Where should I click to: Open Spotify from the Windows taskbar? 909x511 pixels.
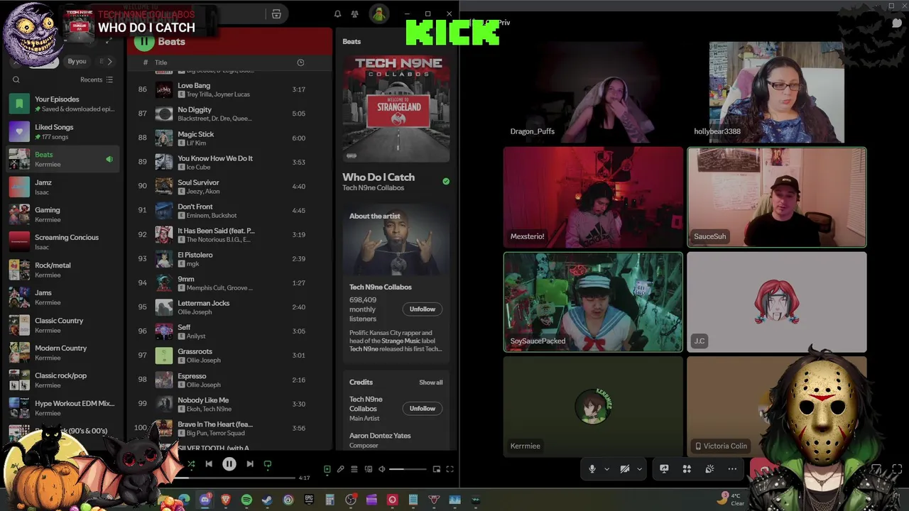point(246,500)
